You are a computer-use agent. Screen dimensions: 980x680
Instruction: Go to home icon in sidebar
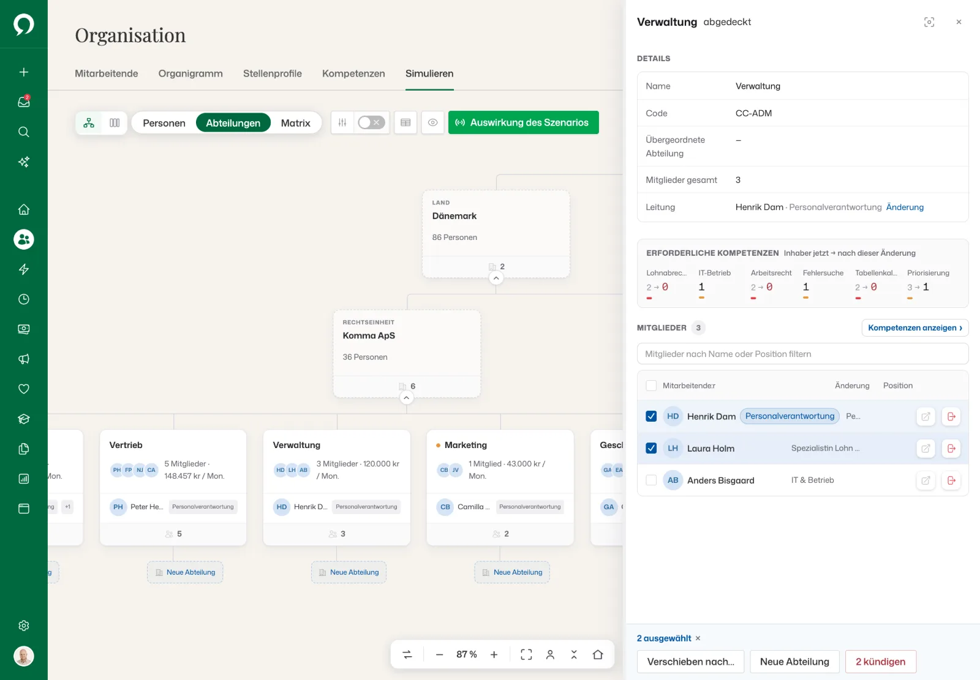click(x=24, y=209)
